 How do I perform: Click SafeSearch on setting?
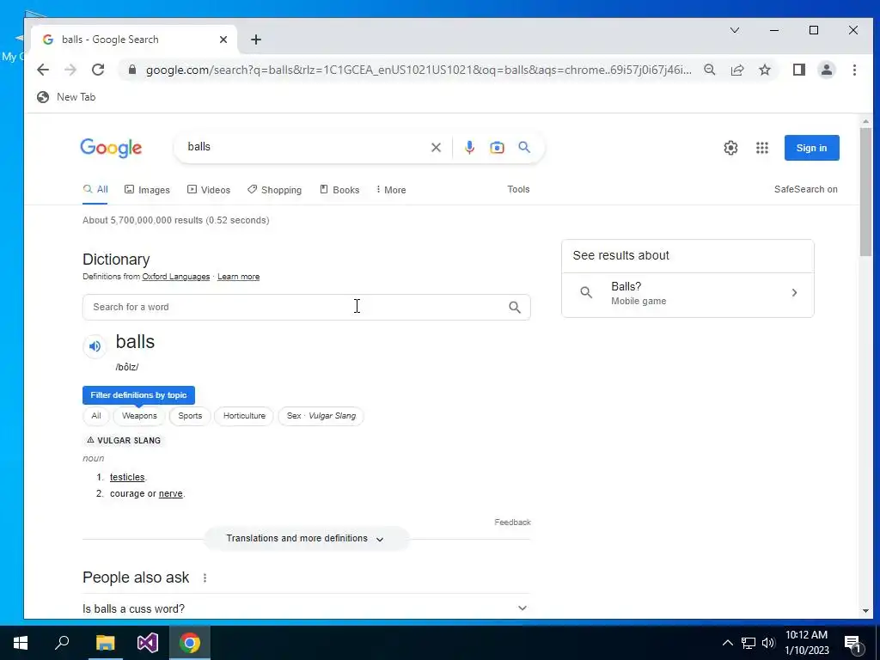[805, 189]
